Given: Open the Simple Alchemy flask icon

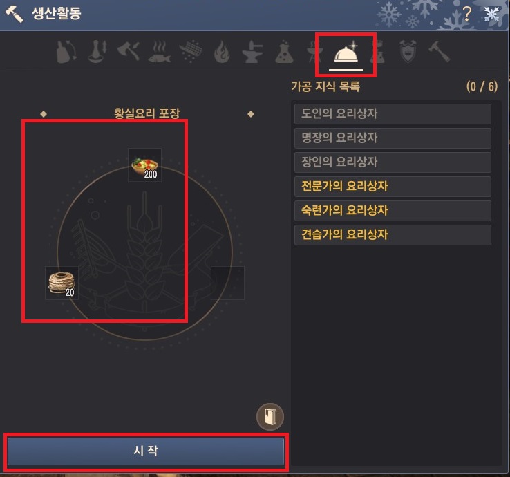Looking at the screenshot, I should pyautogui.click(x=284, y=51).
